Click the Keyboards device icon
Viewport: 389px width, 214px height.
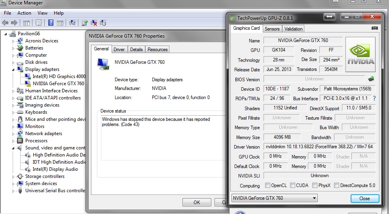click(20, 112)
